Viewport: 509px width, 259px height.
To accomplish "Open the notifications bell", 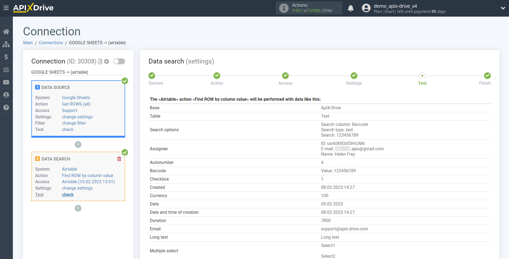I will [351, 8].
